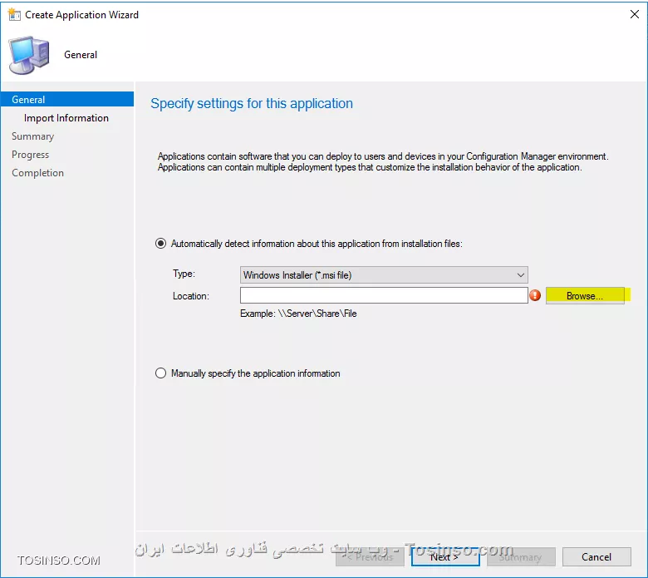The height and width of the screenshot is (578, 648).
Task: Select Progress step in sidebar
Action: [x=30, y=155]
